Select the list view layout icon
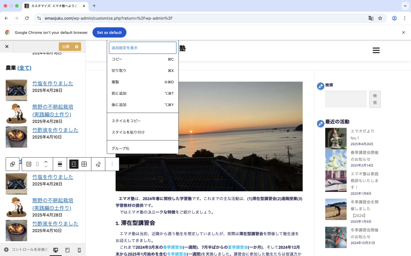Viewport: 411px width, 256px height. click(74, 164)
